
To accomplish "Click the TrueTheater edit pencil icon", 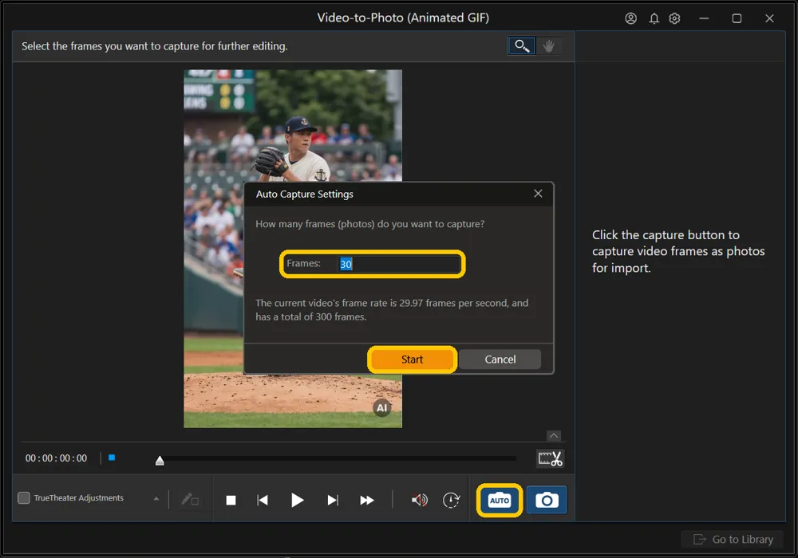I will tap(189, 500).
